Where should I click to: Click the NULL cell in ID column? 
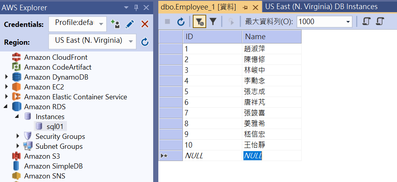(213, 155)
